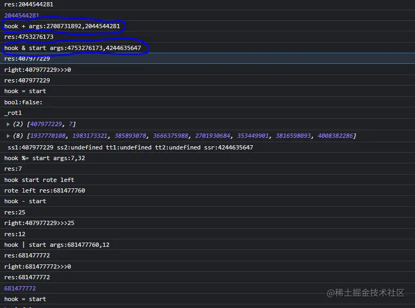Screen dimensions: 415x308
Task: Select the line starting with 'ss1:407977229'
Action: click(x=130, y=147)
